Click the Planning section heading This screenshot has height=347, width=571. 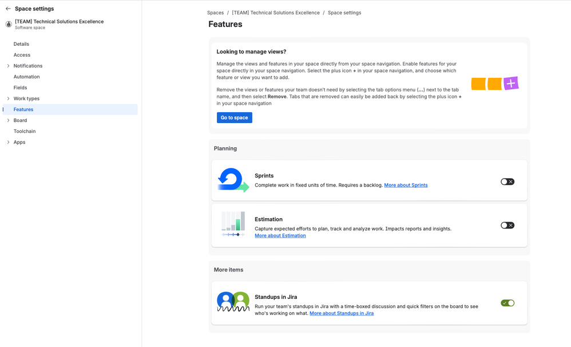pos(225,149)
